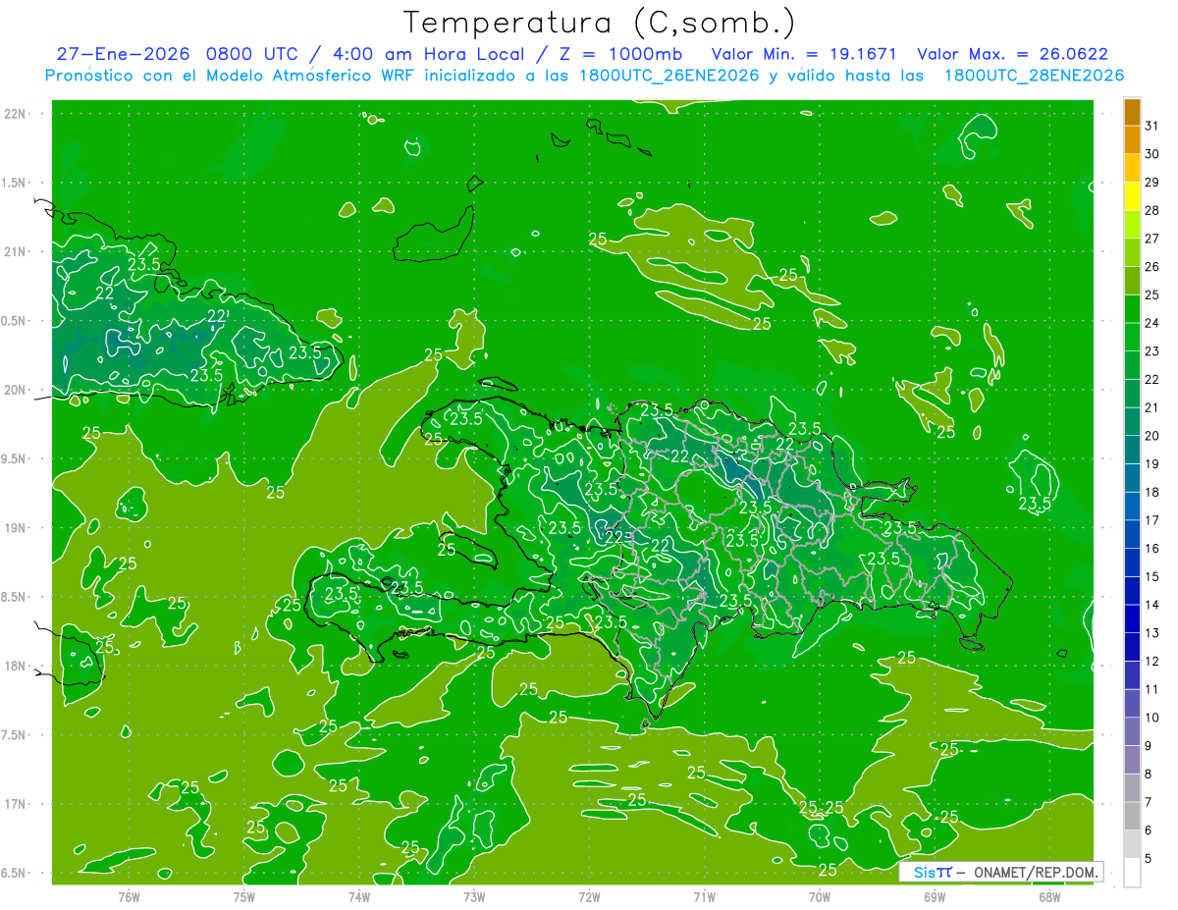Pick the purple legend swatch between 8 and 9
The image size is (1178, 910).
(x=1132, y=760)
